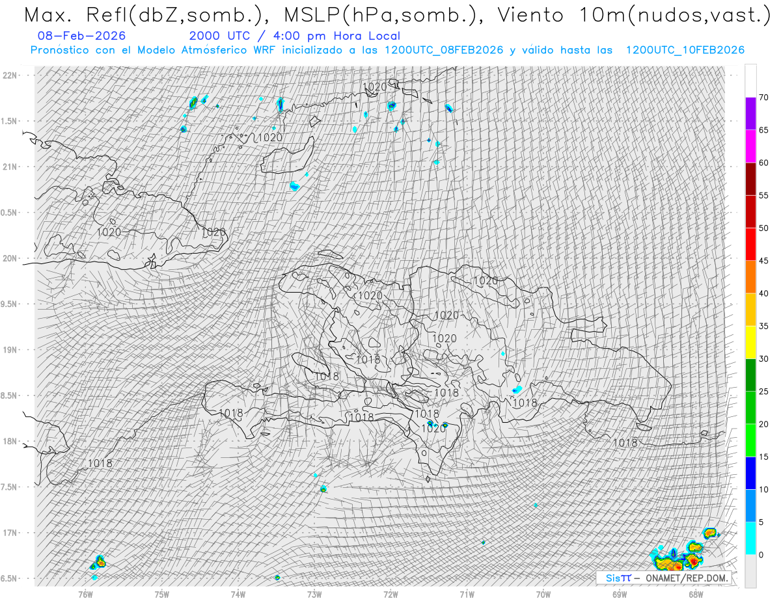Click the light blue 5-10 dBZ color band
781x603 pixels.
pyautogui.click(x=750, y=505)
